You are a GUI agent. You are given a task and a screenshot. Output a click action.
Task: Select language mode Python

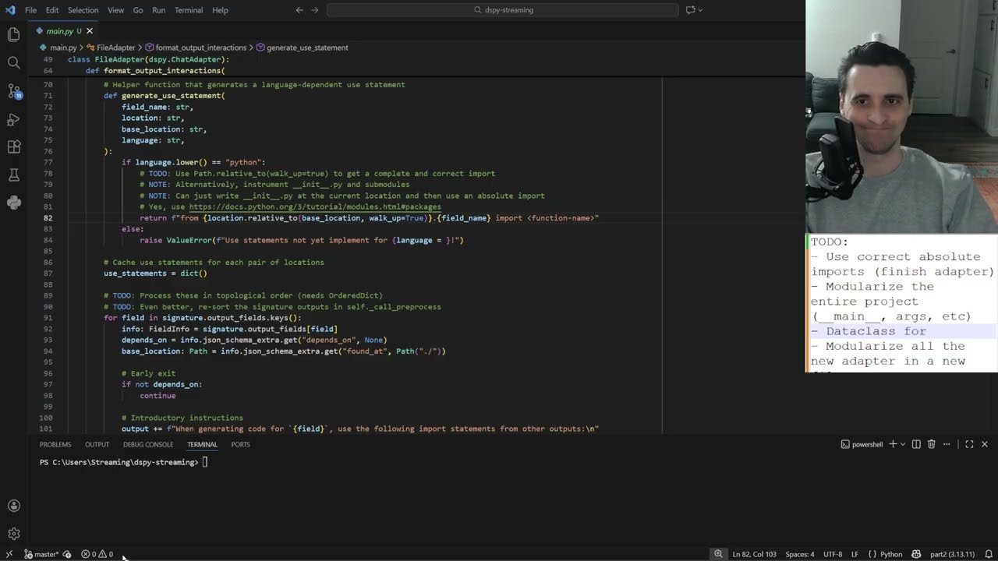tap(886, 554)
